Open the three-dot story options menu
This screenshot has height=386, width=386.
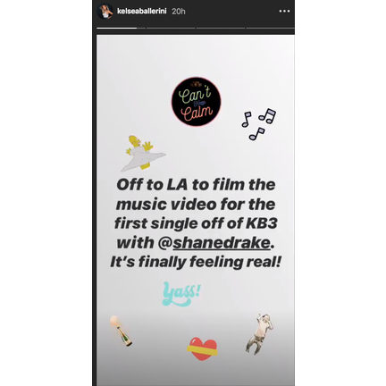coord(284,12)
